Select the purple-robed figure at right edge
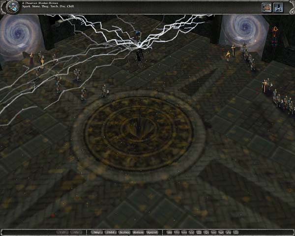The image size is (295, 236). point(265,86)
